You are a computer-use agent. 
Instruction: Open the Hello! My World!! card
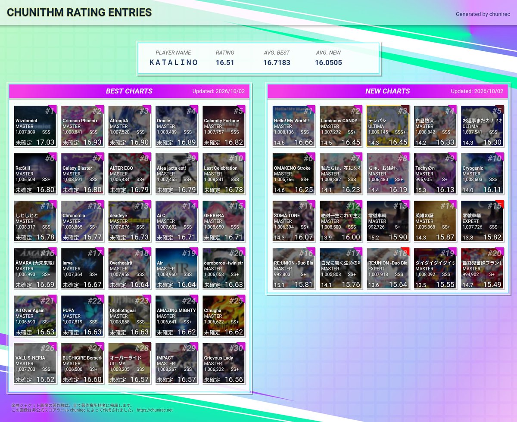(294, 126)
